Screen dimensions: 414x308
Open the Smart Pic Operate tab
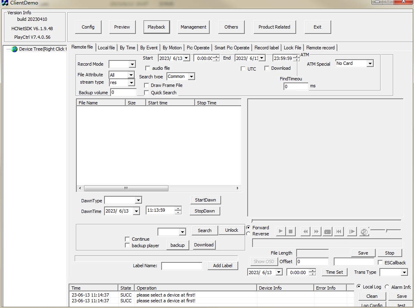pos(232,47)
